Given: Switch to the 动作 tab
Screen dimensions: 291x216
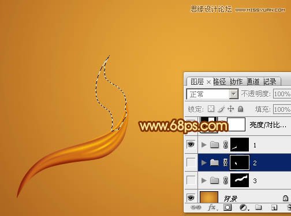Looking at the screenshot, I should [x=236, y=82].
